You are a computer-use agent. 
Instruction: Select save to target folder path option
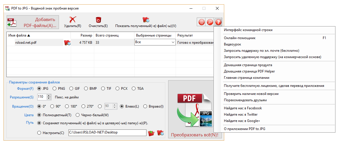(40, 123)
